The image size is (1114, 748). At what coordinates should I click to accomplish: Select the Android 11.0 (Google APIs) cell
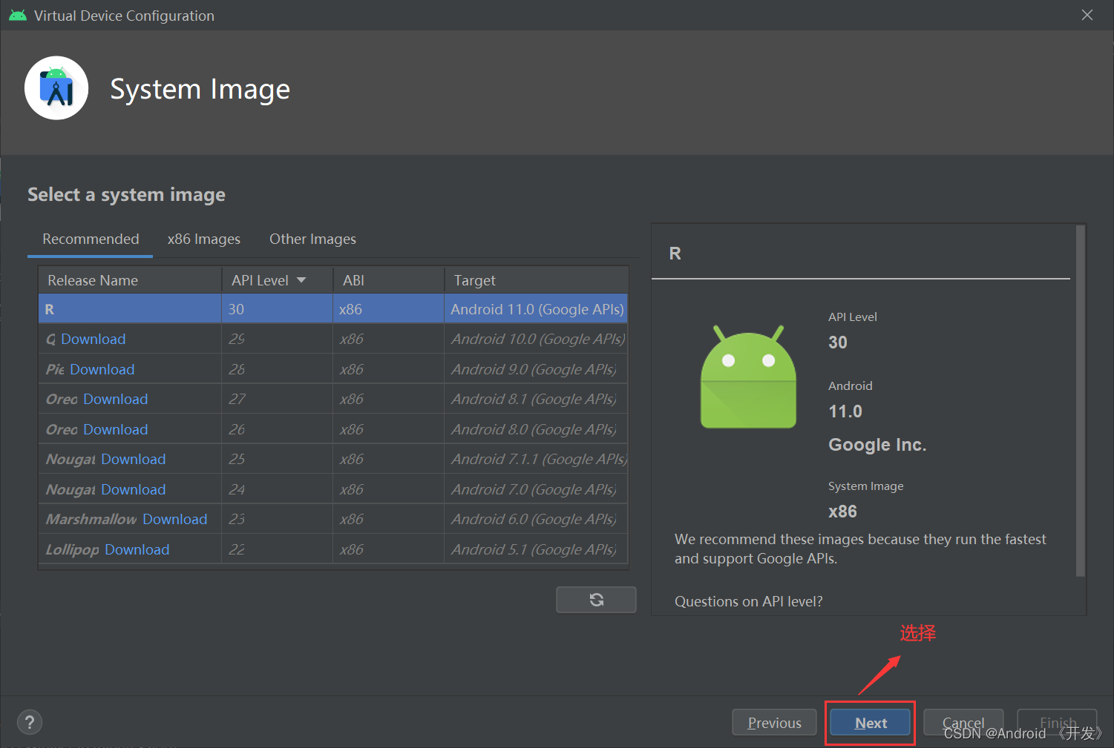pyautogui.click(x=536, y=309)
